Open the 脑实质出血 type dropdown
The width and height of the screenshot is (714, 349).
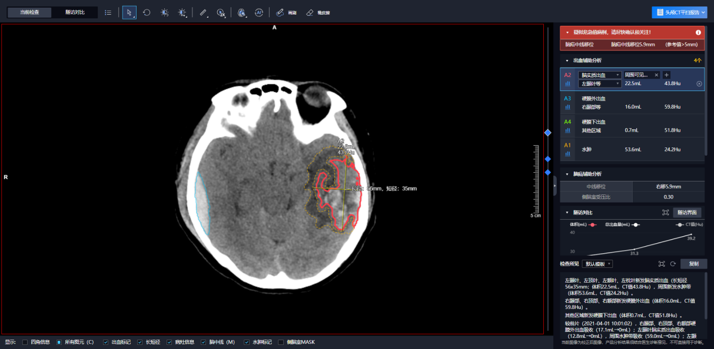[599, 75]
